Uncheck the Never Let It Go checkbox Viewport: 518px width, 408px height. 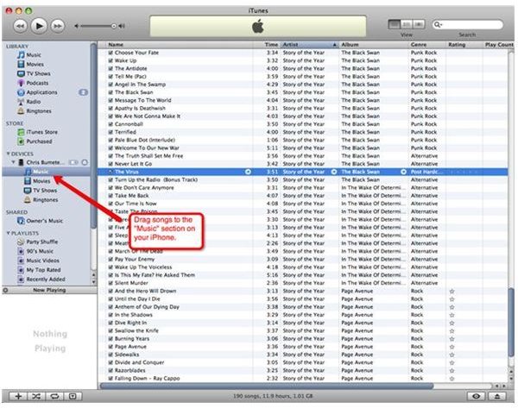[x=111, y=164]
